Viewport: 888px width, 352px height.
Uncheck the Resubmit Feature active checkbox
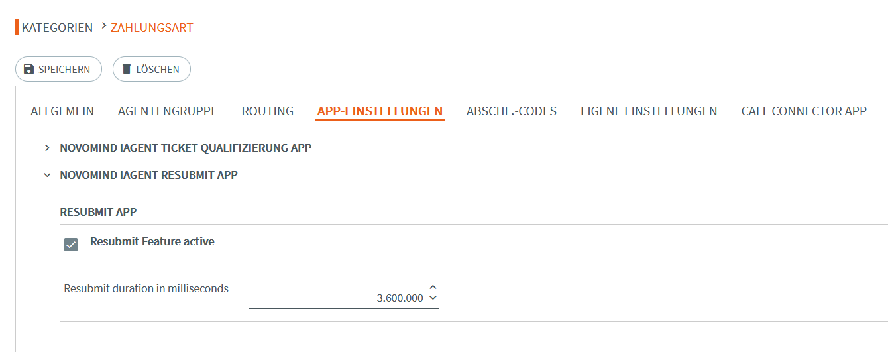71,245
